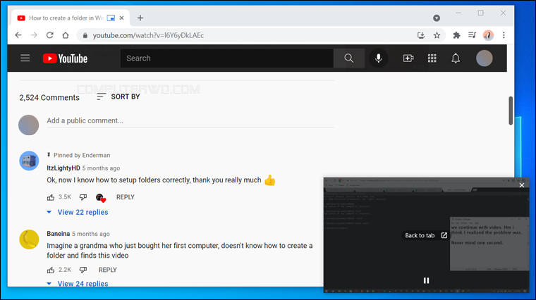Open a new browser tab
The height and width of the screenshot is (300, 536).
(x=140, y=18)
